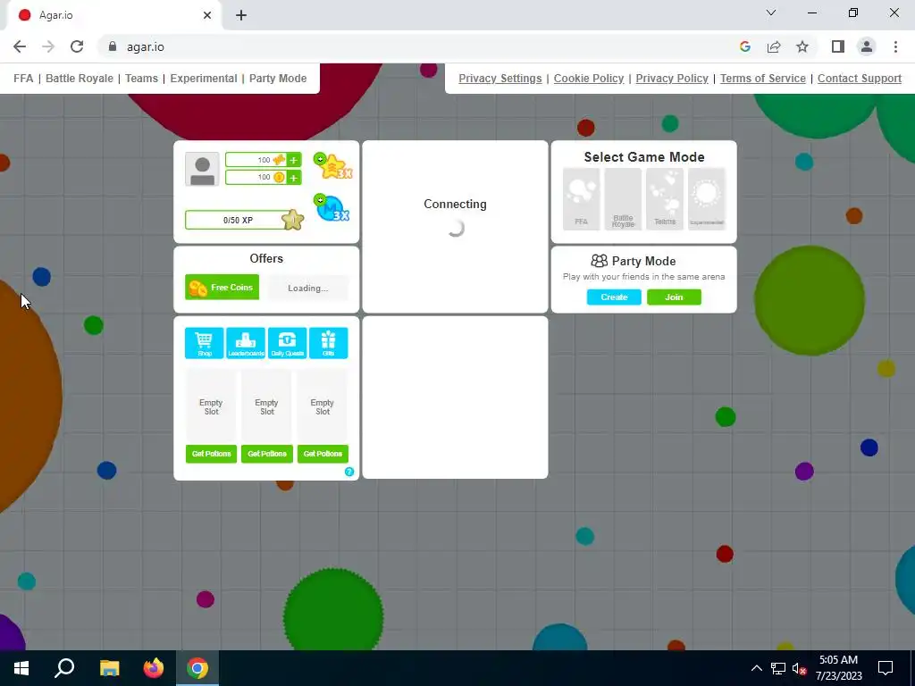Create a party with Create button
Viewport: 915px width, 686px height.
coord(614,297)
